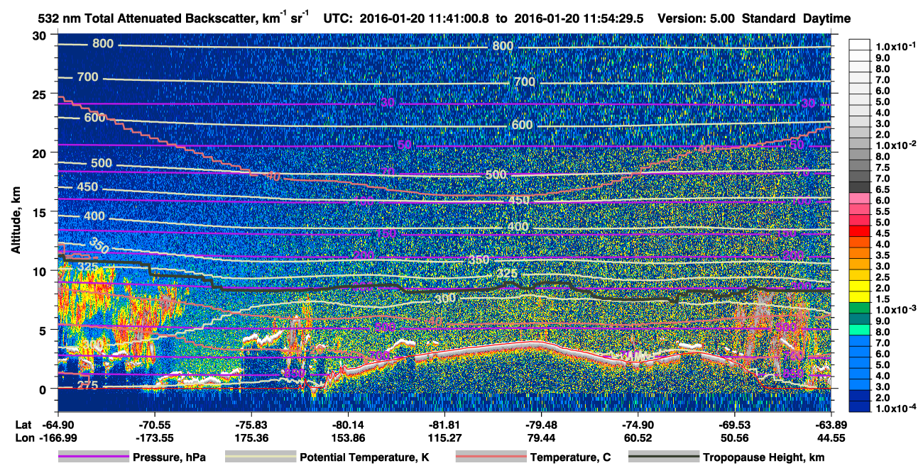Screen dimensions: 923x473
Task: Click the longitude value '-173.55'
Action: (x=153, y=438)
